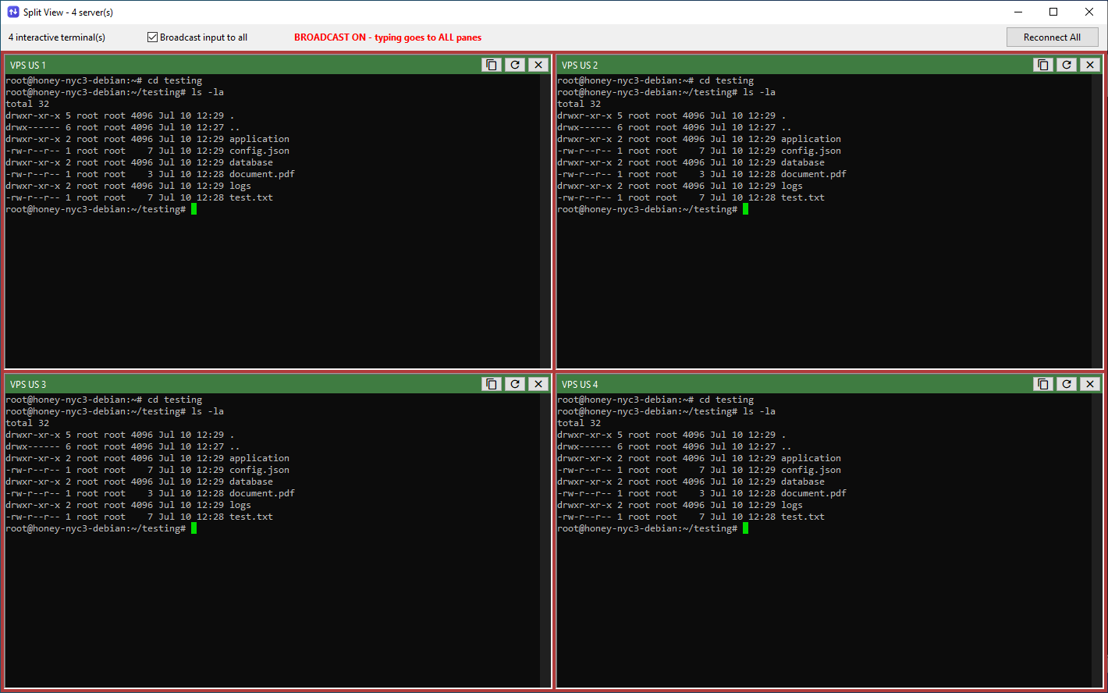The width and height of the screenshot is (1108, 693).
Task: Close the VPS US 4 pane
Action: [1090, 384]
